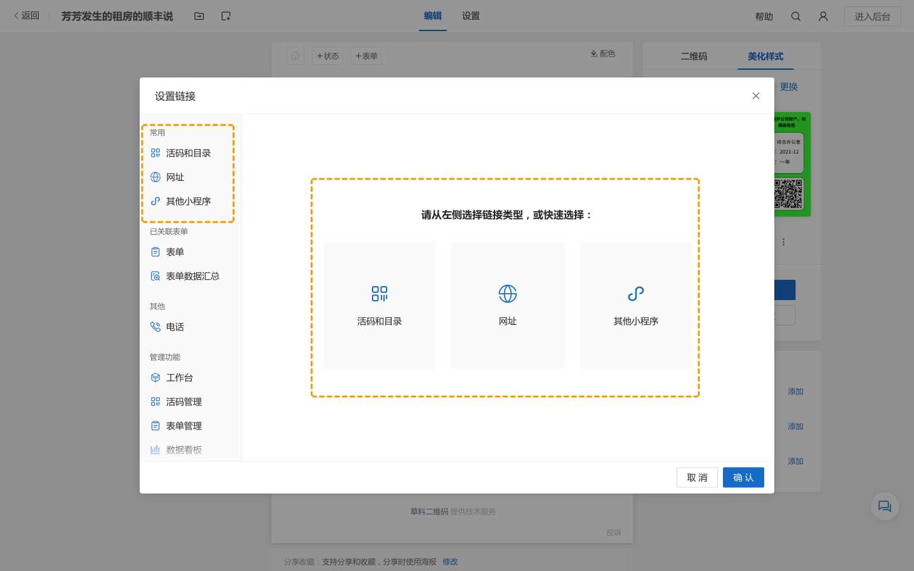Image resolution: width=914 pixels, height=571 pixels.
Task: Click 更换 link for style
Action: point(789,87)
